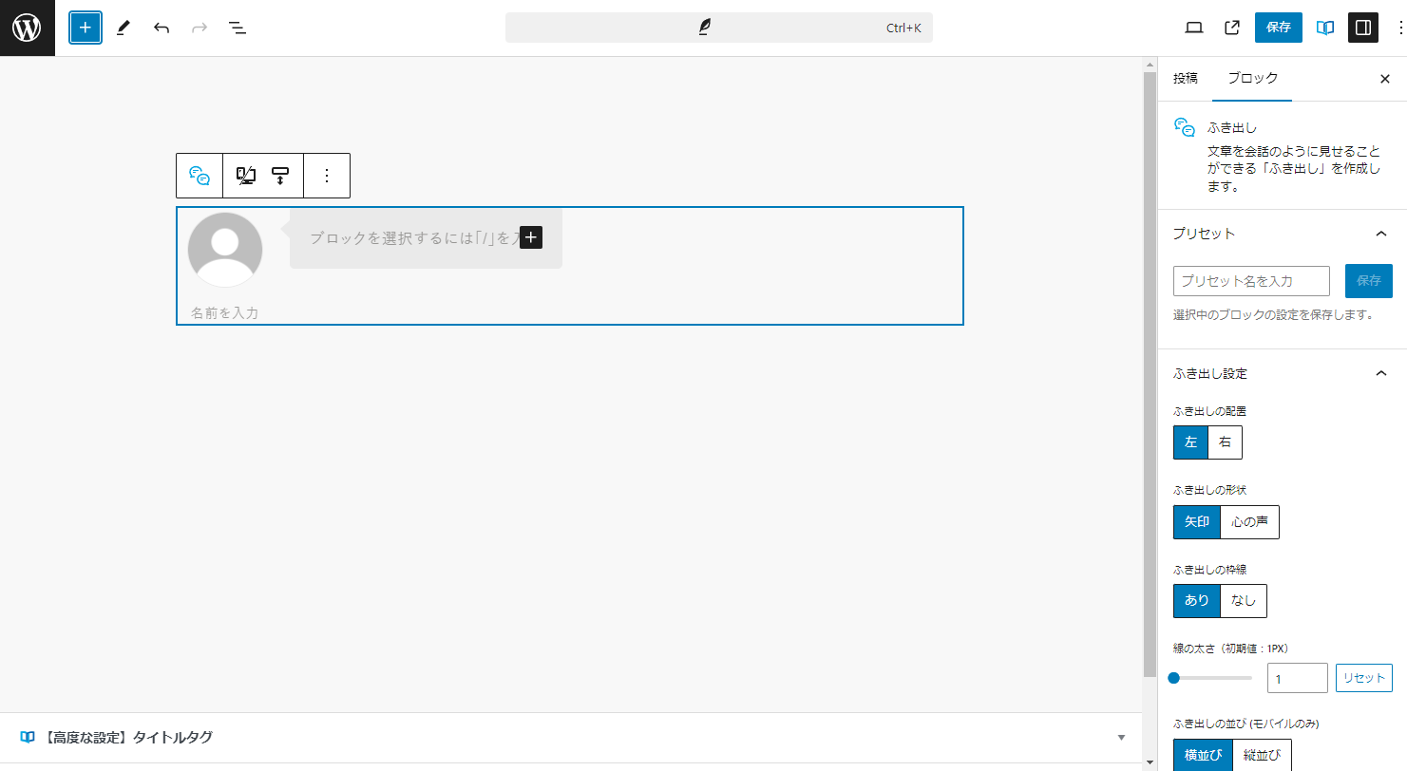1407x771 pixels.
Task: Click the margin spacing icon in block toolbar
Action: (280, 176)
